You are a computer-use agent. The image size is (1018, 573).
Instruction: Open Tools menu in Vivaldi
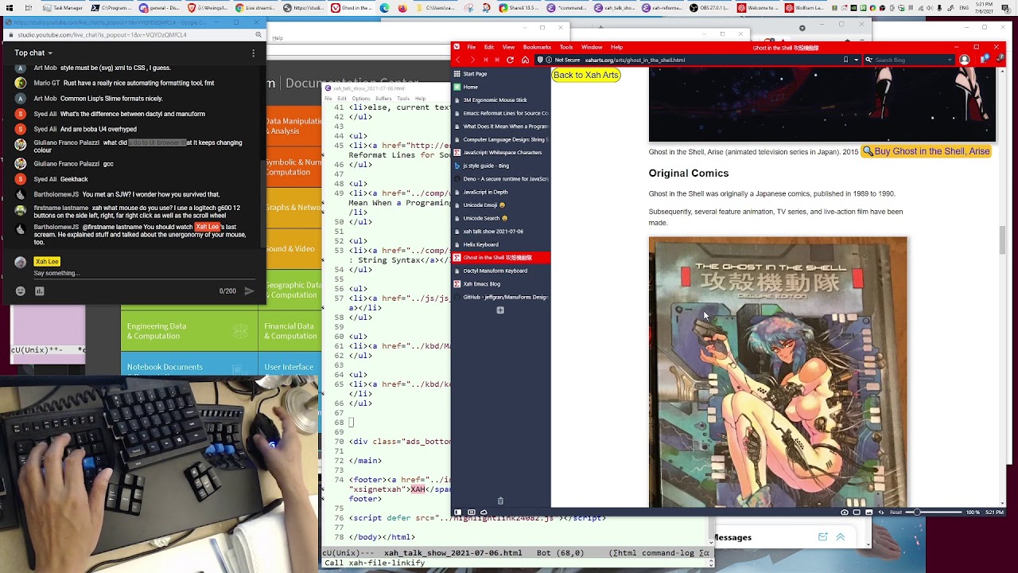pos(566,47)
